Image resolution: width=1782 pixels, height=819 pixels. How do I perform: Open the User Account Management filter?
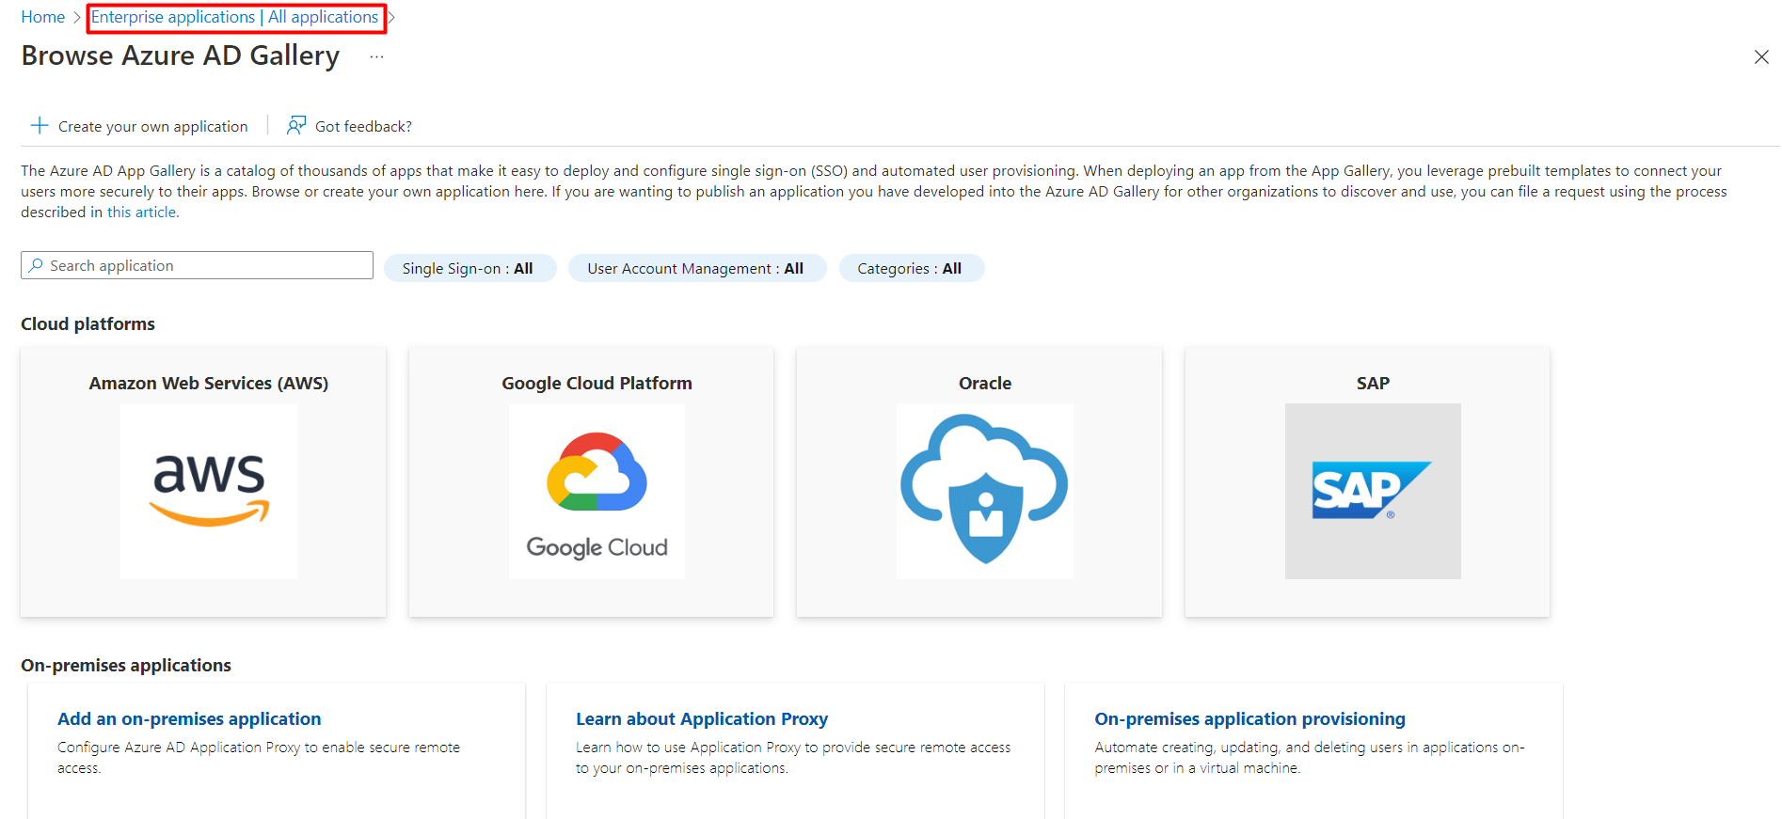pos(697,268)
